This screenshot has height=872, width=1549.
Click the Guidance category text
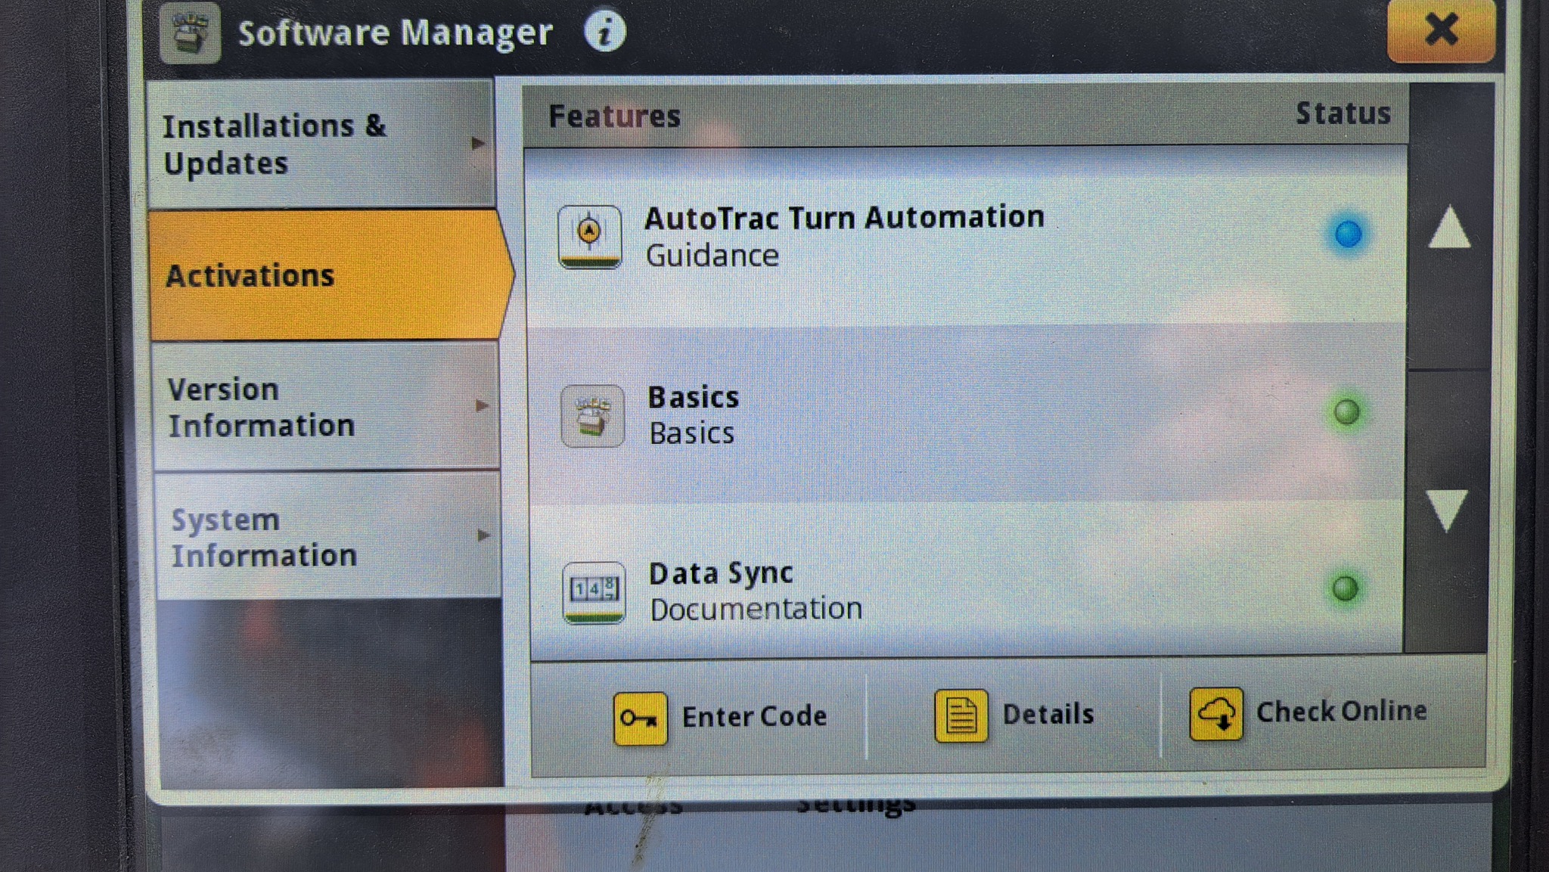pos(712,256)
